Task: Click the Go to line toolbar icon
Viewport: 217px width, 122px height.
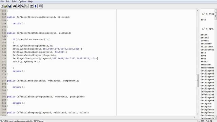Action: 26,6
